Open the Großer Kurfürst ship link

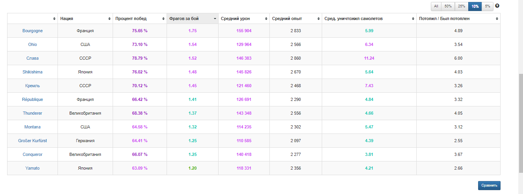(33, 141)
